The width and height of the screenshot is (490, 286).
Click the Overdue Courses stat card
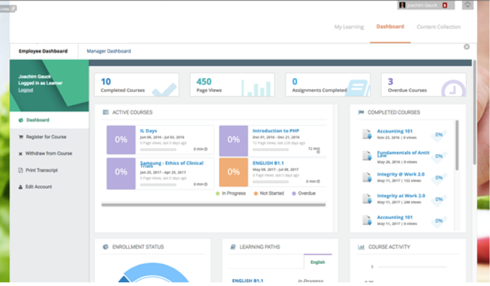(423, 85)
